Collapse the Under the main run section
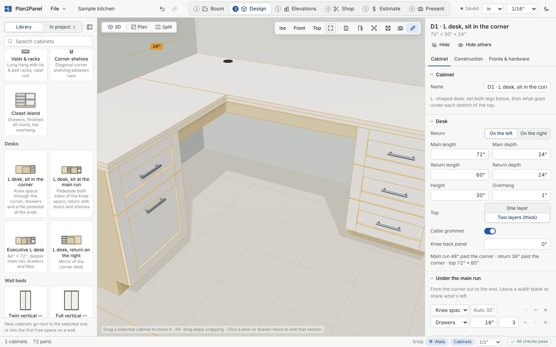Image resolution: width=556 pixels, height=347 pixels. click(455, 278)
